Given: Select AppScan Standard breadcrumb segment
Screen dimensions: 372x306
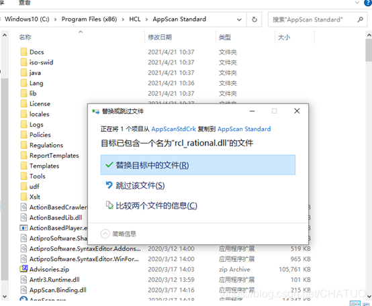Looking at the screenshot, I should pos(179,19).
